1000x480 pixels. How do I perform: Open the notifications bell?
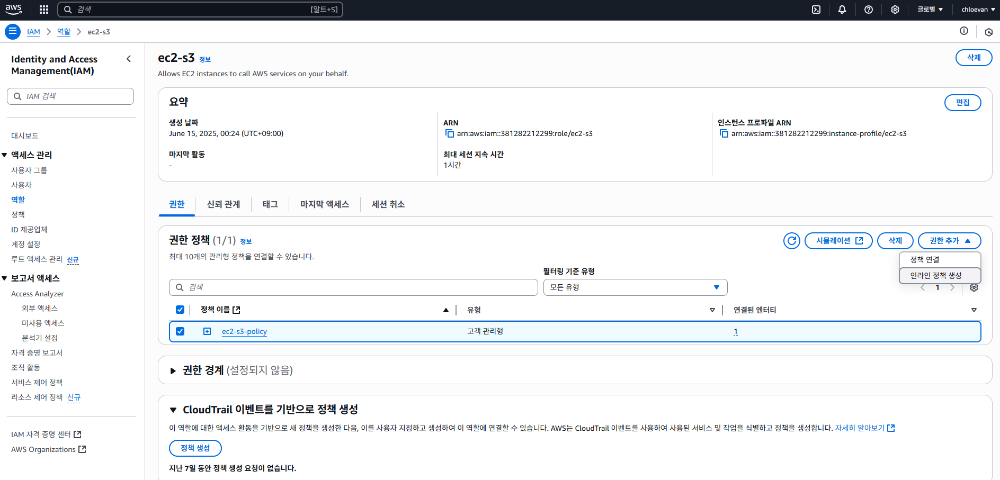[x=842, y=10]
